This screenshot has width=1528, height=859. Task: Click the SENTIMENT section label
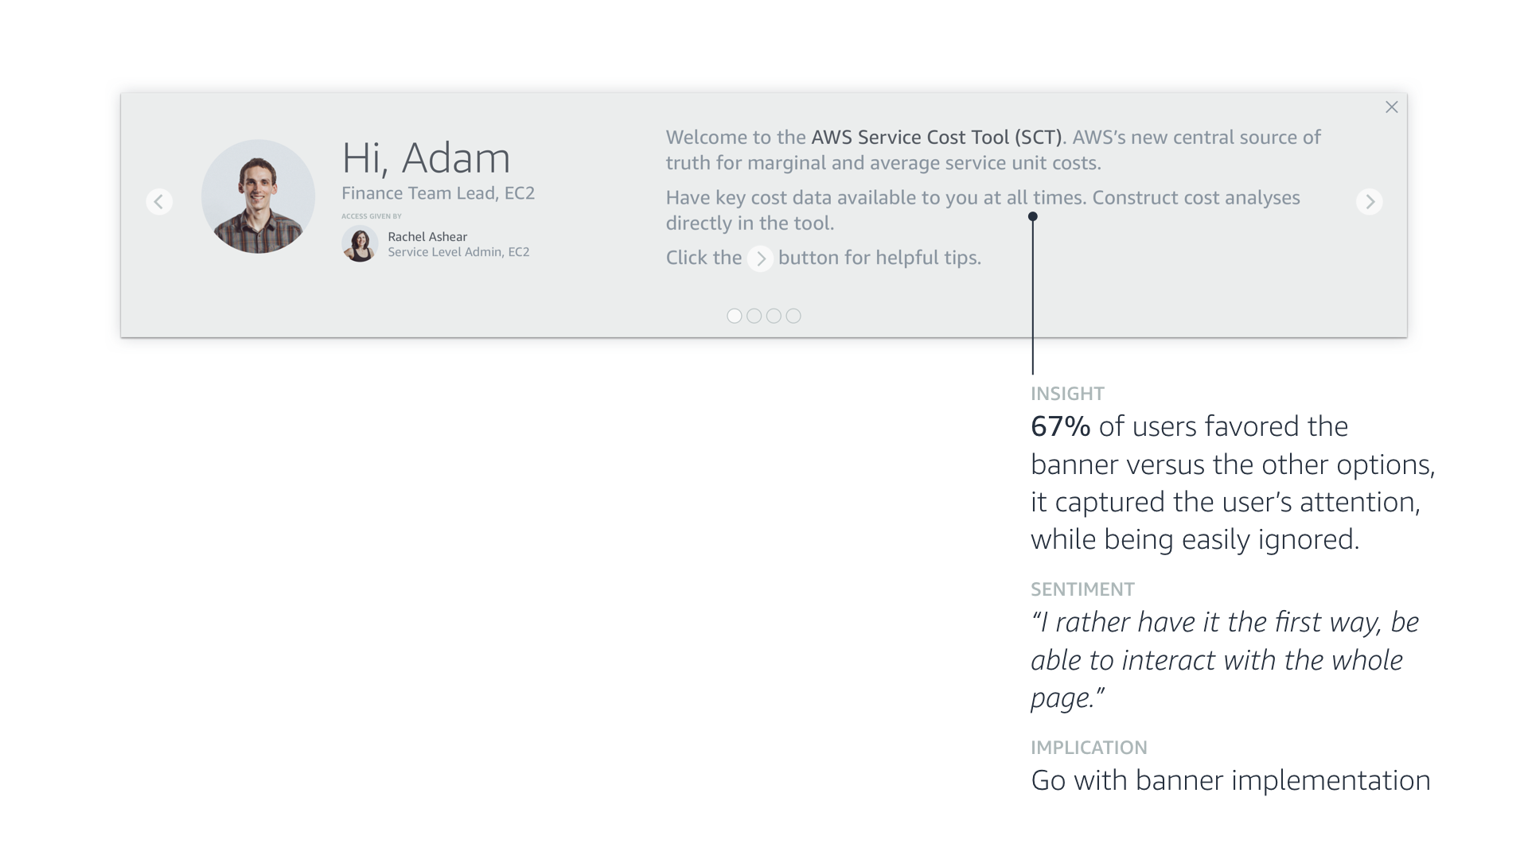pyautogui.click(x=1082, y=589)
